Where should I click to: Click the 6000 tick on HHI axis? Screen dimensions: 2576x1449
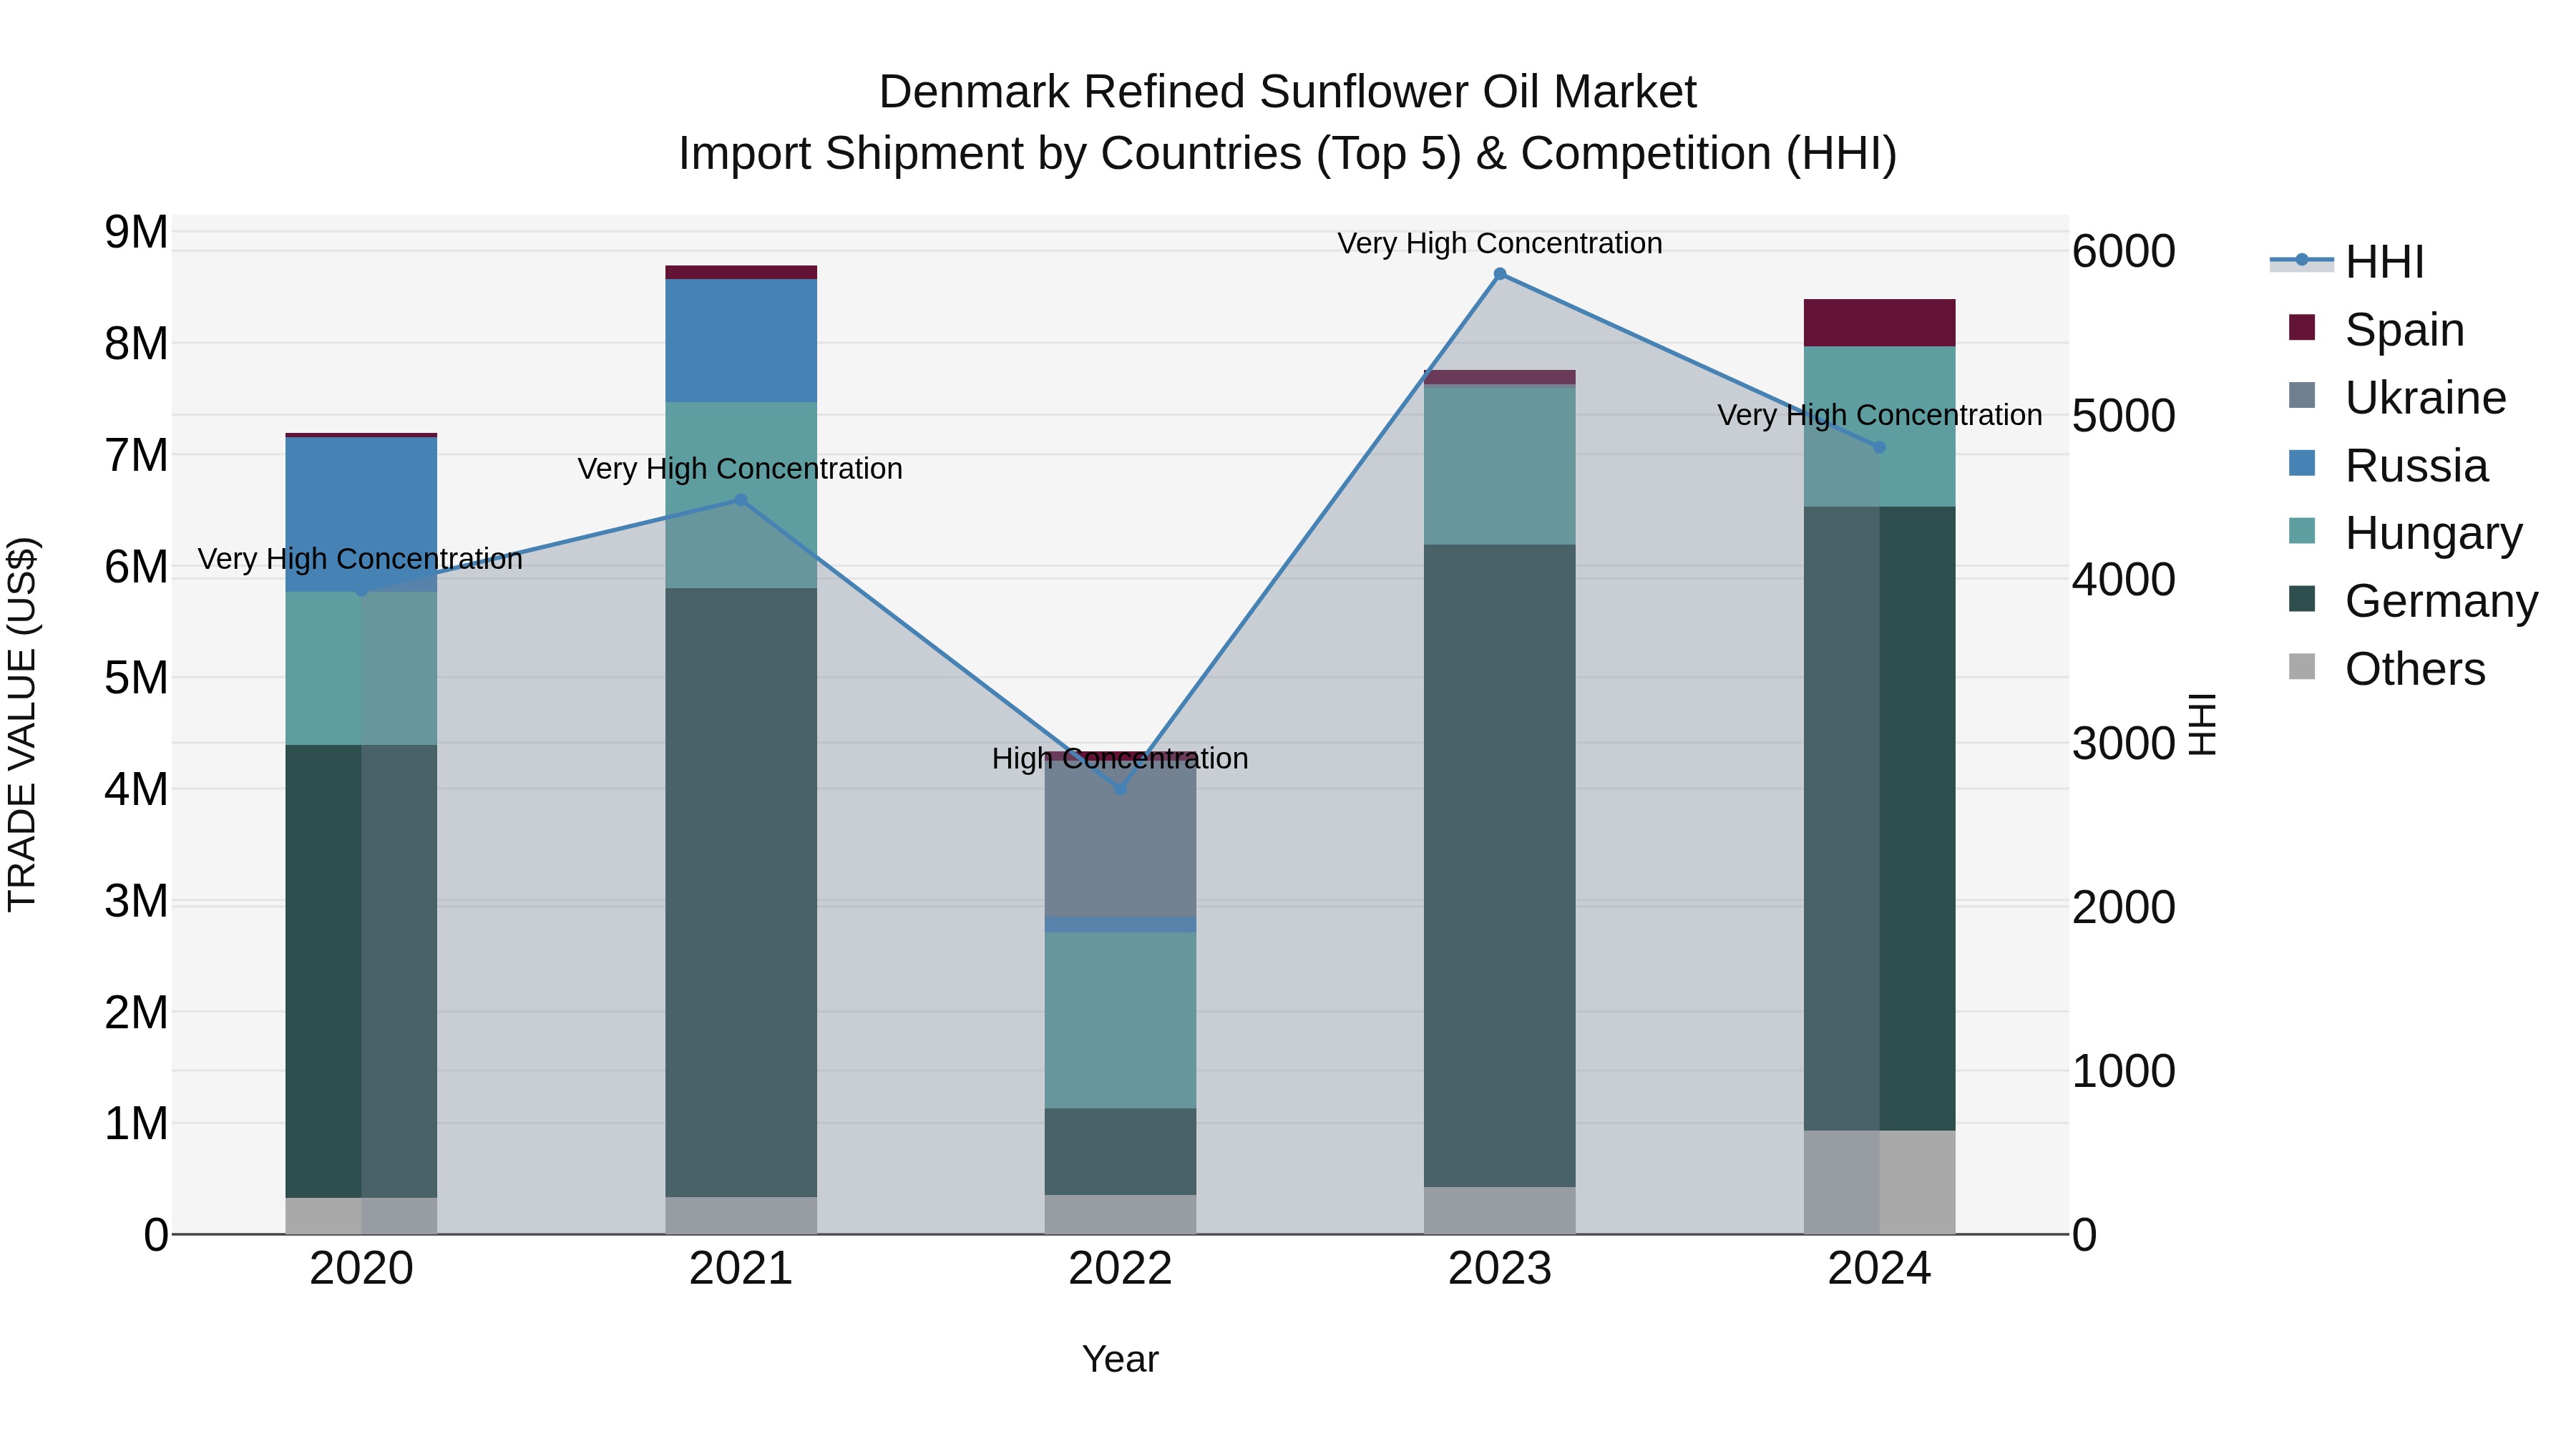pyautogui.click(x=2124, y=251)
